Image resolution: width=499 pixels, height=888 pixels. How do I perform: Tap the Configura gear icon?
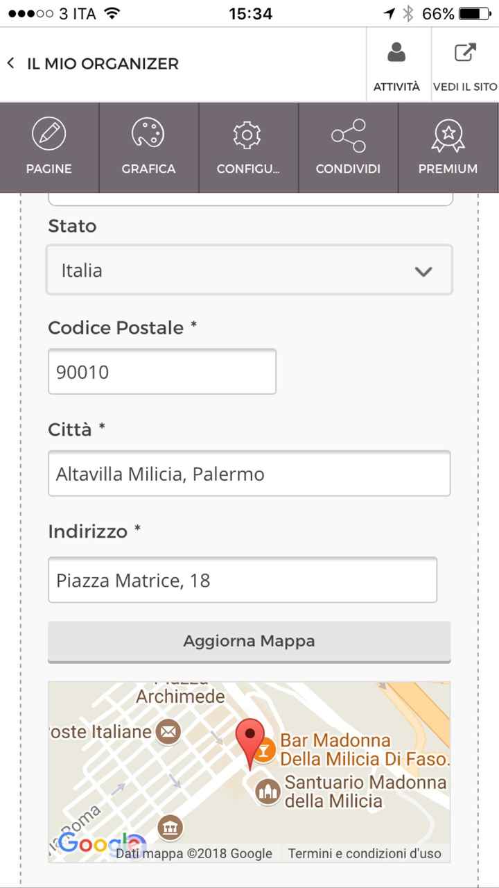(x=247, y=134)
